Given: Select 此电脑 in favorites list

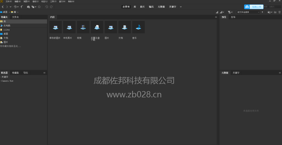Looking at the screenshot, I should [x=23, y=26].
